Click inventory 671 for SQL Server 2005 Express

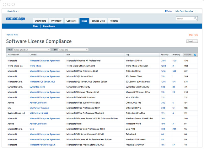point(174,82)
